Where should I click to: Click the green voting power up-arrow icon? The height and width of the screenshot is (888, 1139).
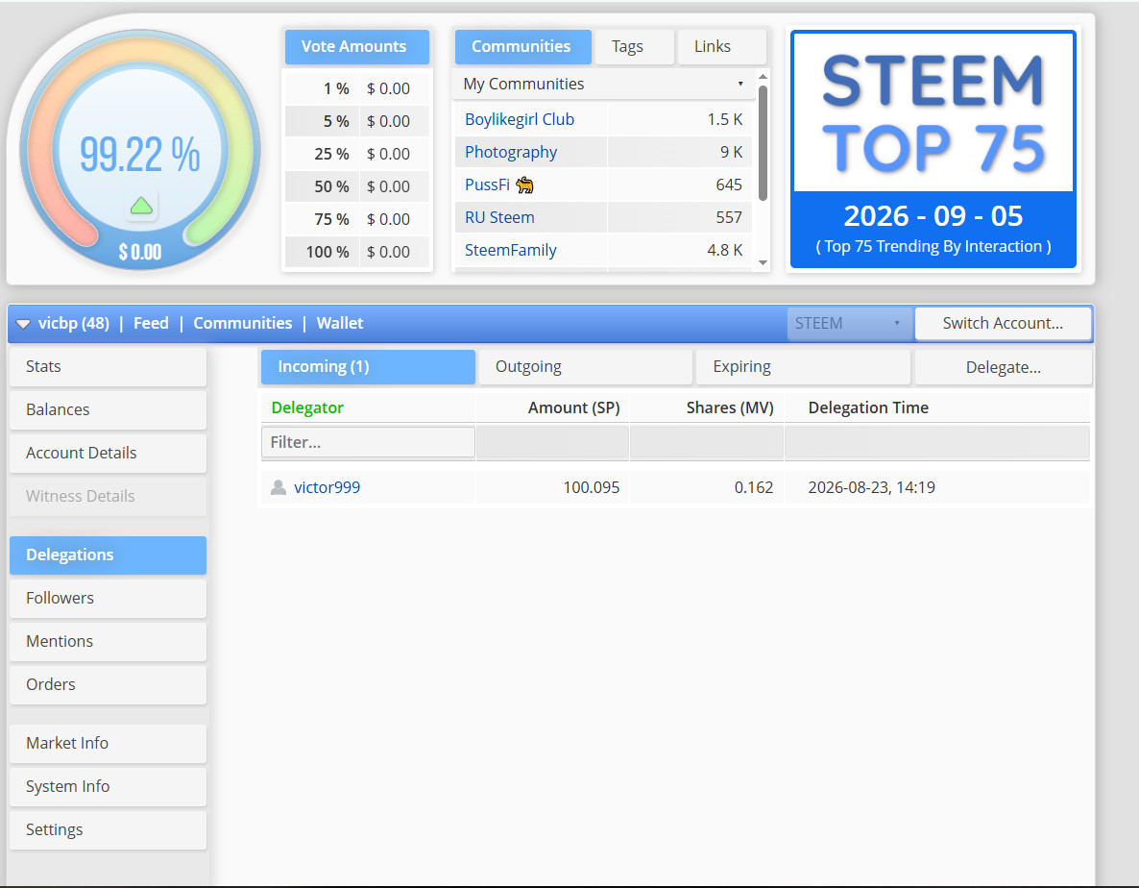(x=141, y=207)
